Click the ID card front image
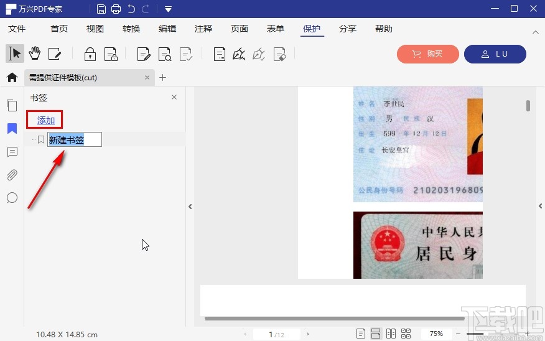 point(418,144)
